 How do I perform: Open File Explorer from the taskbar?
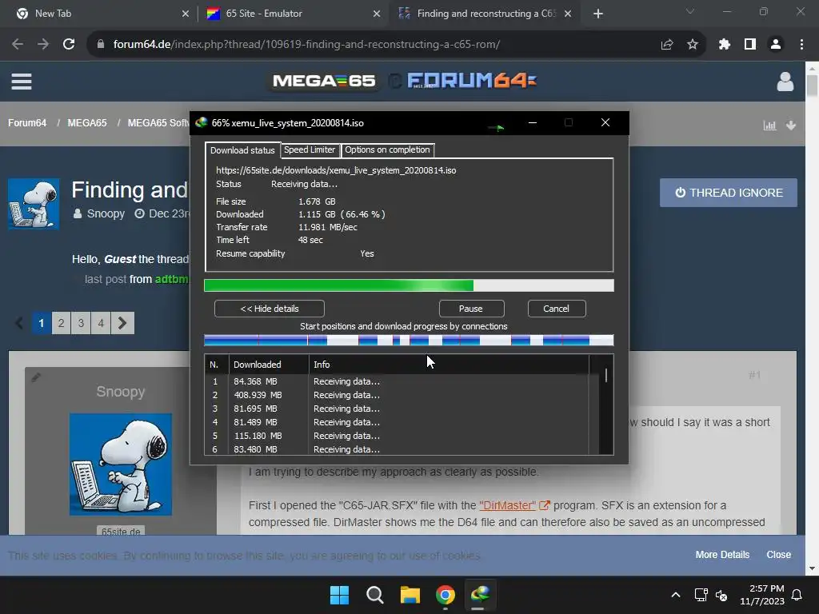(x=410, y=595)
